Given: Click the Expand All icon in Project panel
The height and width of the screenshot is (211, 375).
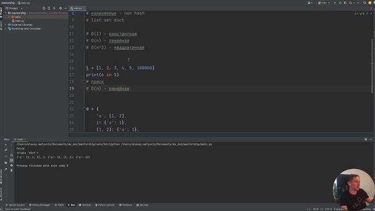Looking at the screenshot, I should tap(49, 8).
